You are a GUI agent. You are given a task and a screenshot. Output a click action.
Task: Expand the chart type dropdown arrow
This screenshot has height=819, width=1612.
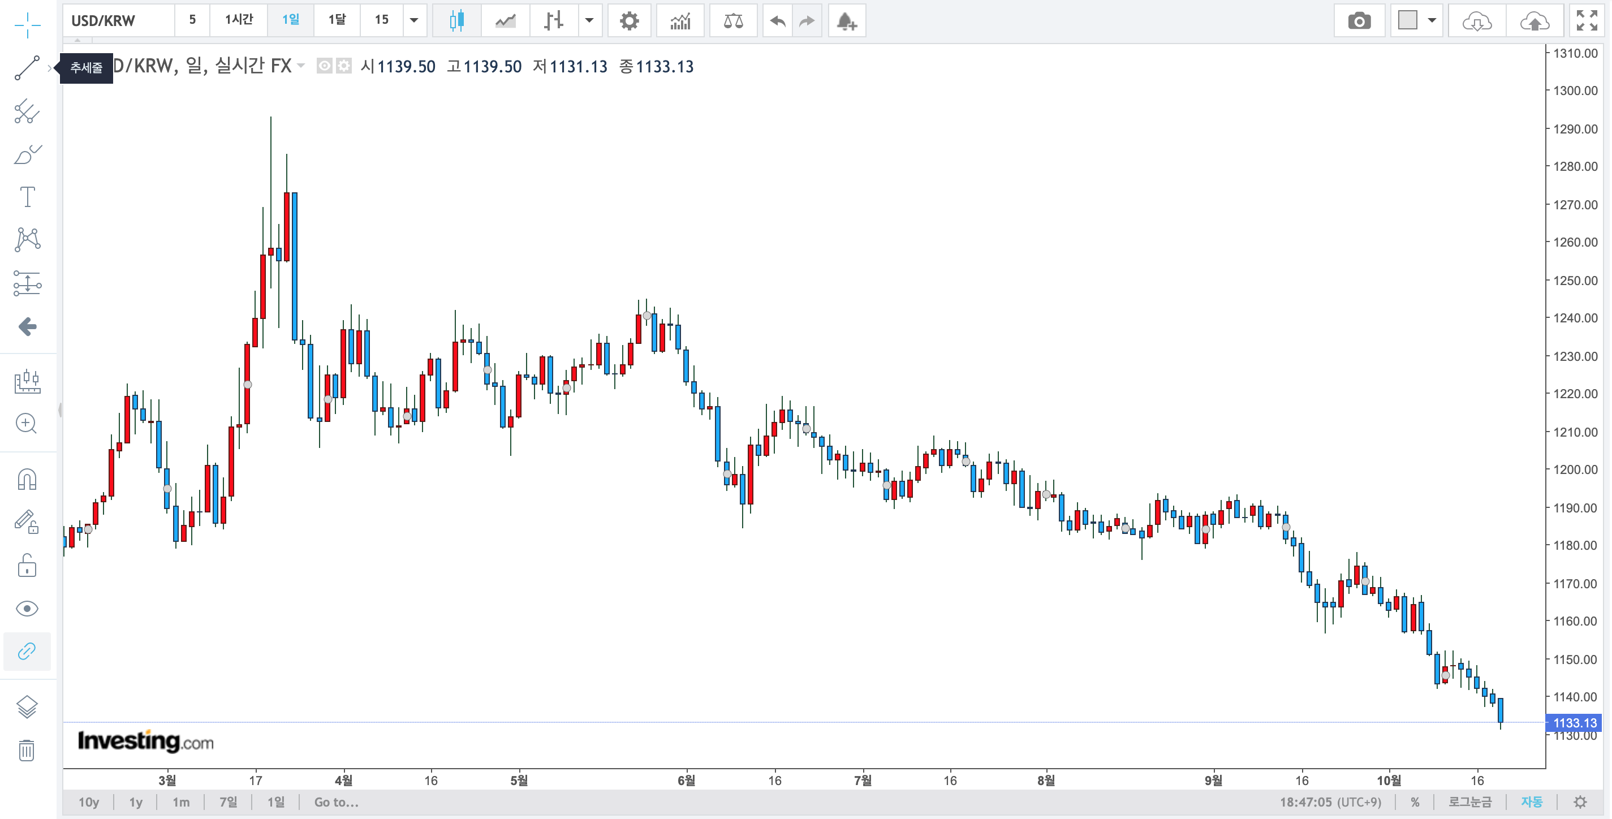tap(589, 20)
